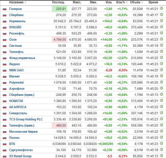Screen dimensions: 166x158
Task: Click the clock icon in Polymetal row
Action: point(161,82)
